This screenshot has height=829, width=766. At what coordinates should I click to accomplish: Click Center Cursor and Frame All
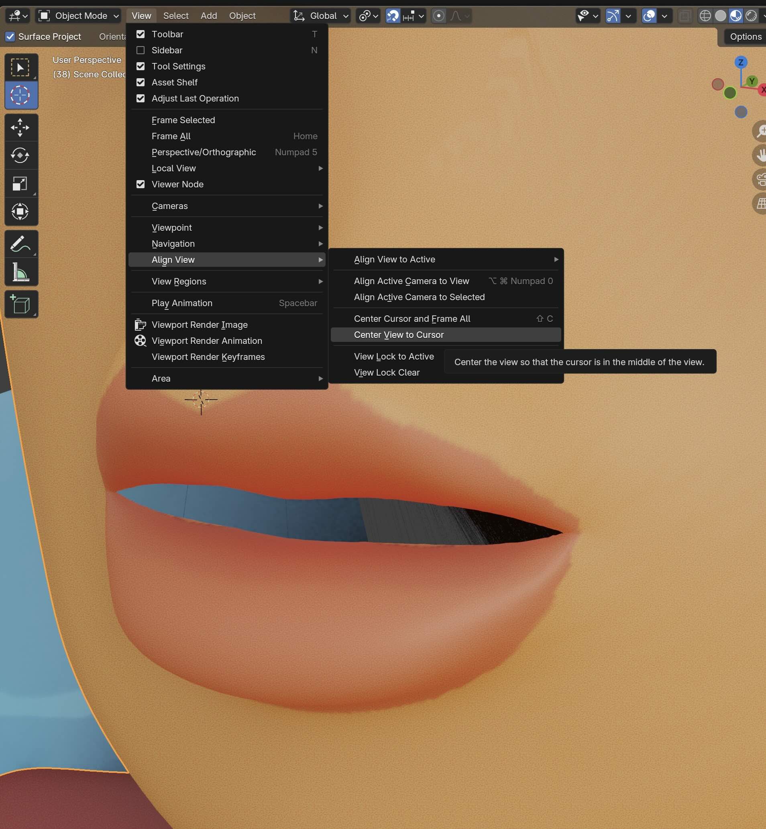tap(446, 319)
